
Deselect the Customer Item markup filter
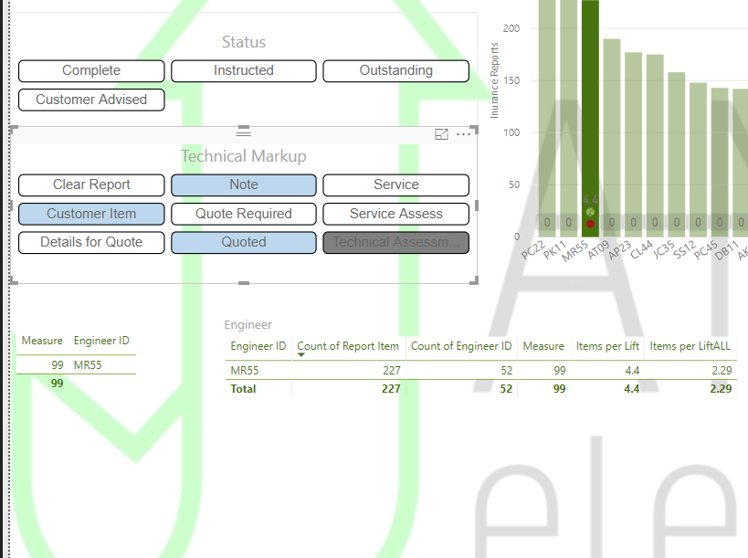pos(91,214)
